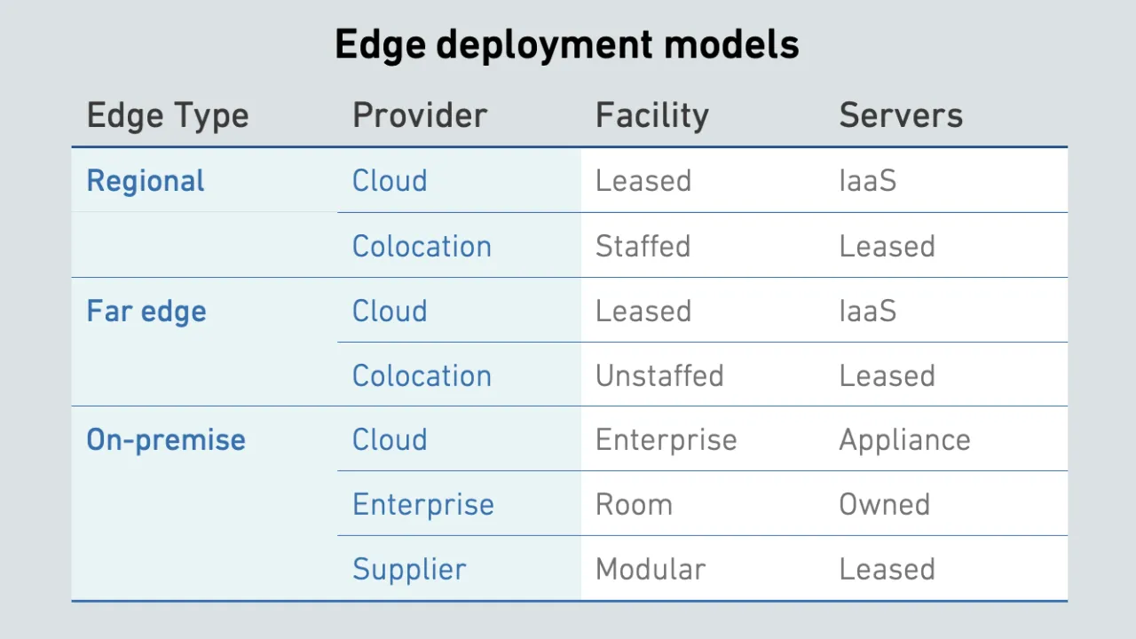Click the "Servers" column header

pyautogui.click(x=901, y=115)
